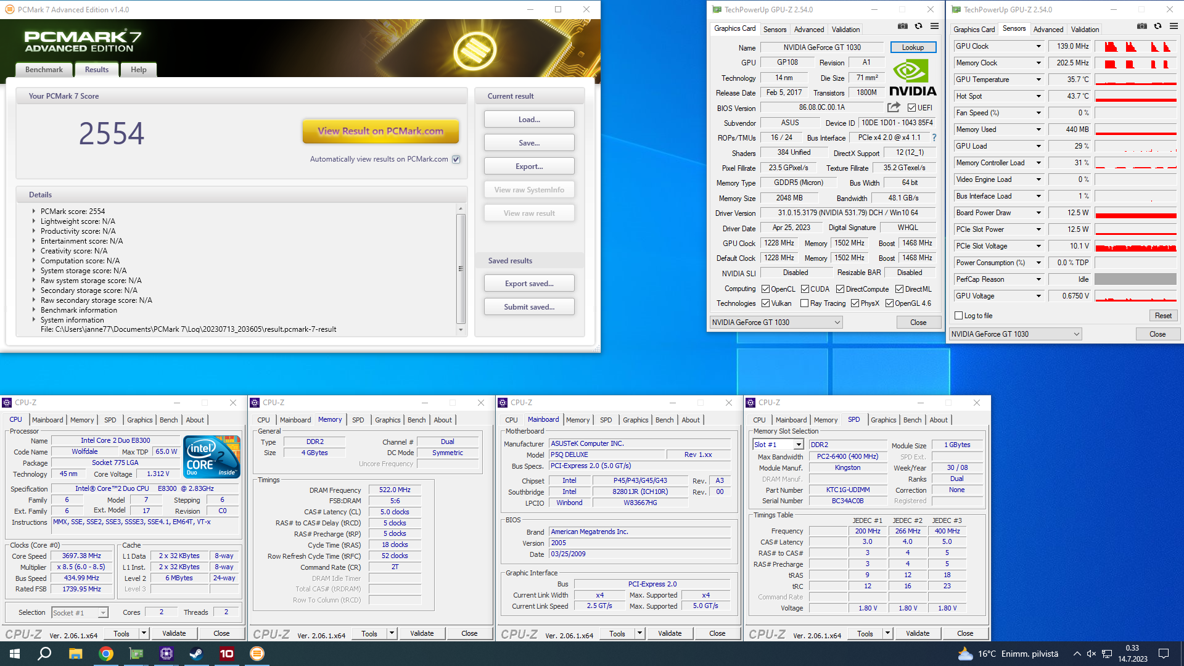Click the PCMark 7 details list scrollbar

[x=461, y=269]
